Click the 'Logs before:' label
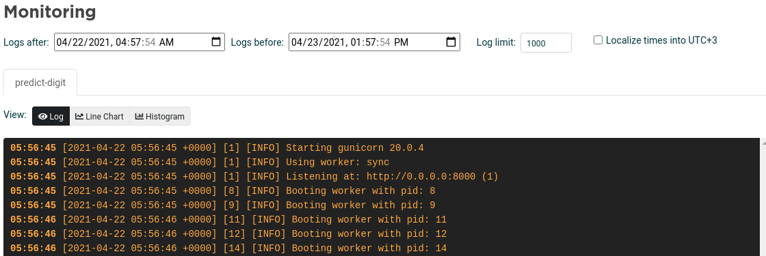Viewport: 766px width, 256px height. tap(257, 42)
